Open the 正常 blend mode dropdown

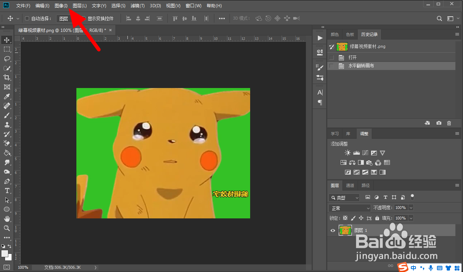click(350, 208)
